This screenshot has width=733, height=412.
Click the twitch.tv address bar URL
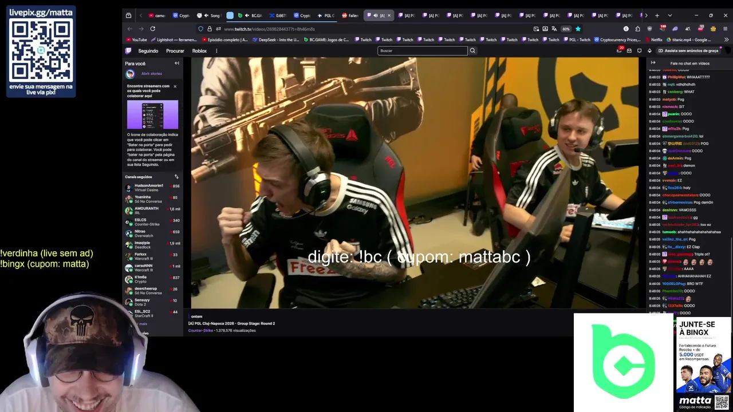(269, 29)
